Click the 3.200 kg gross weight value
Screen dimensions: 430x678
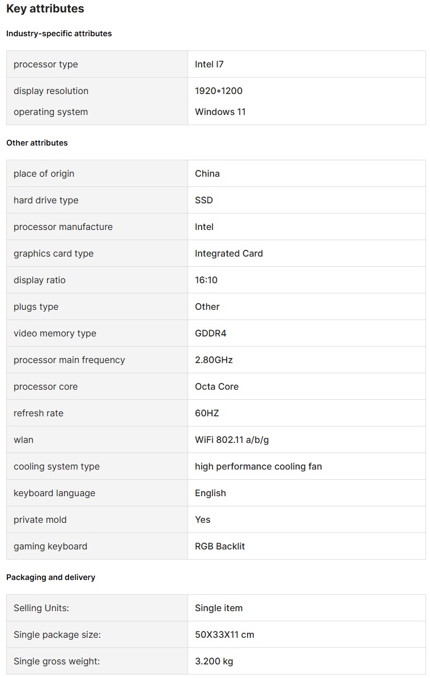point(214,661)
